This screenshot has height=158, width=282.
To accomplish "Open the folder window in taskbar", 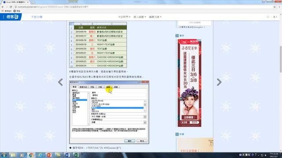I will [59, 155].
